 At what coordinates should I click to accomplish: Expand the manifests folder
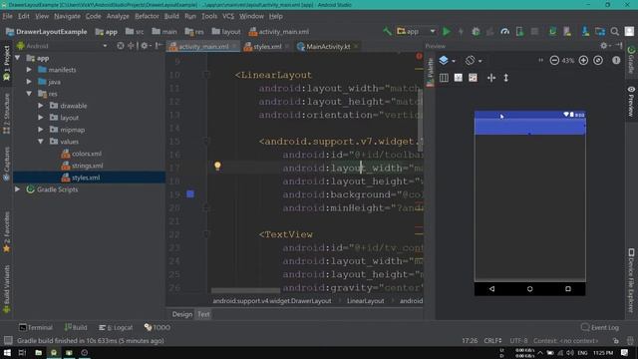click(x=29, y=70)
